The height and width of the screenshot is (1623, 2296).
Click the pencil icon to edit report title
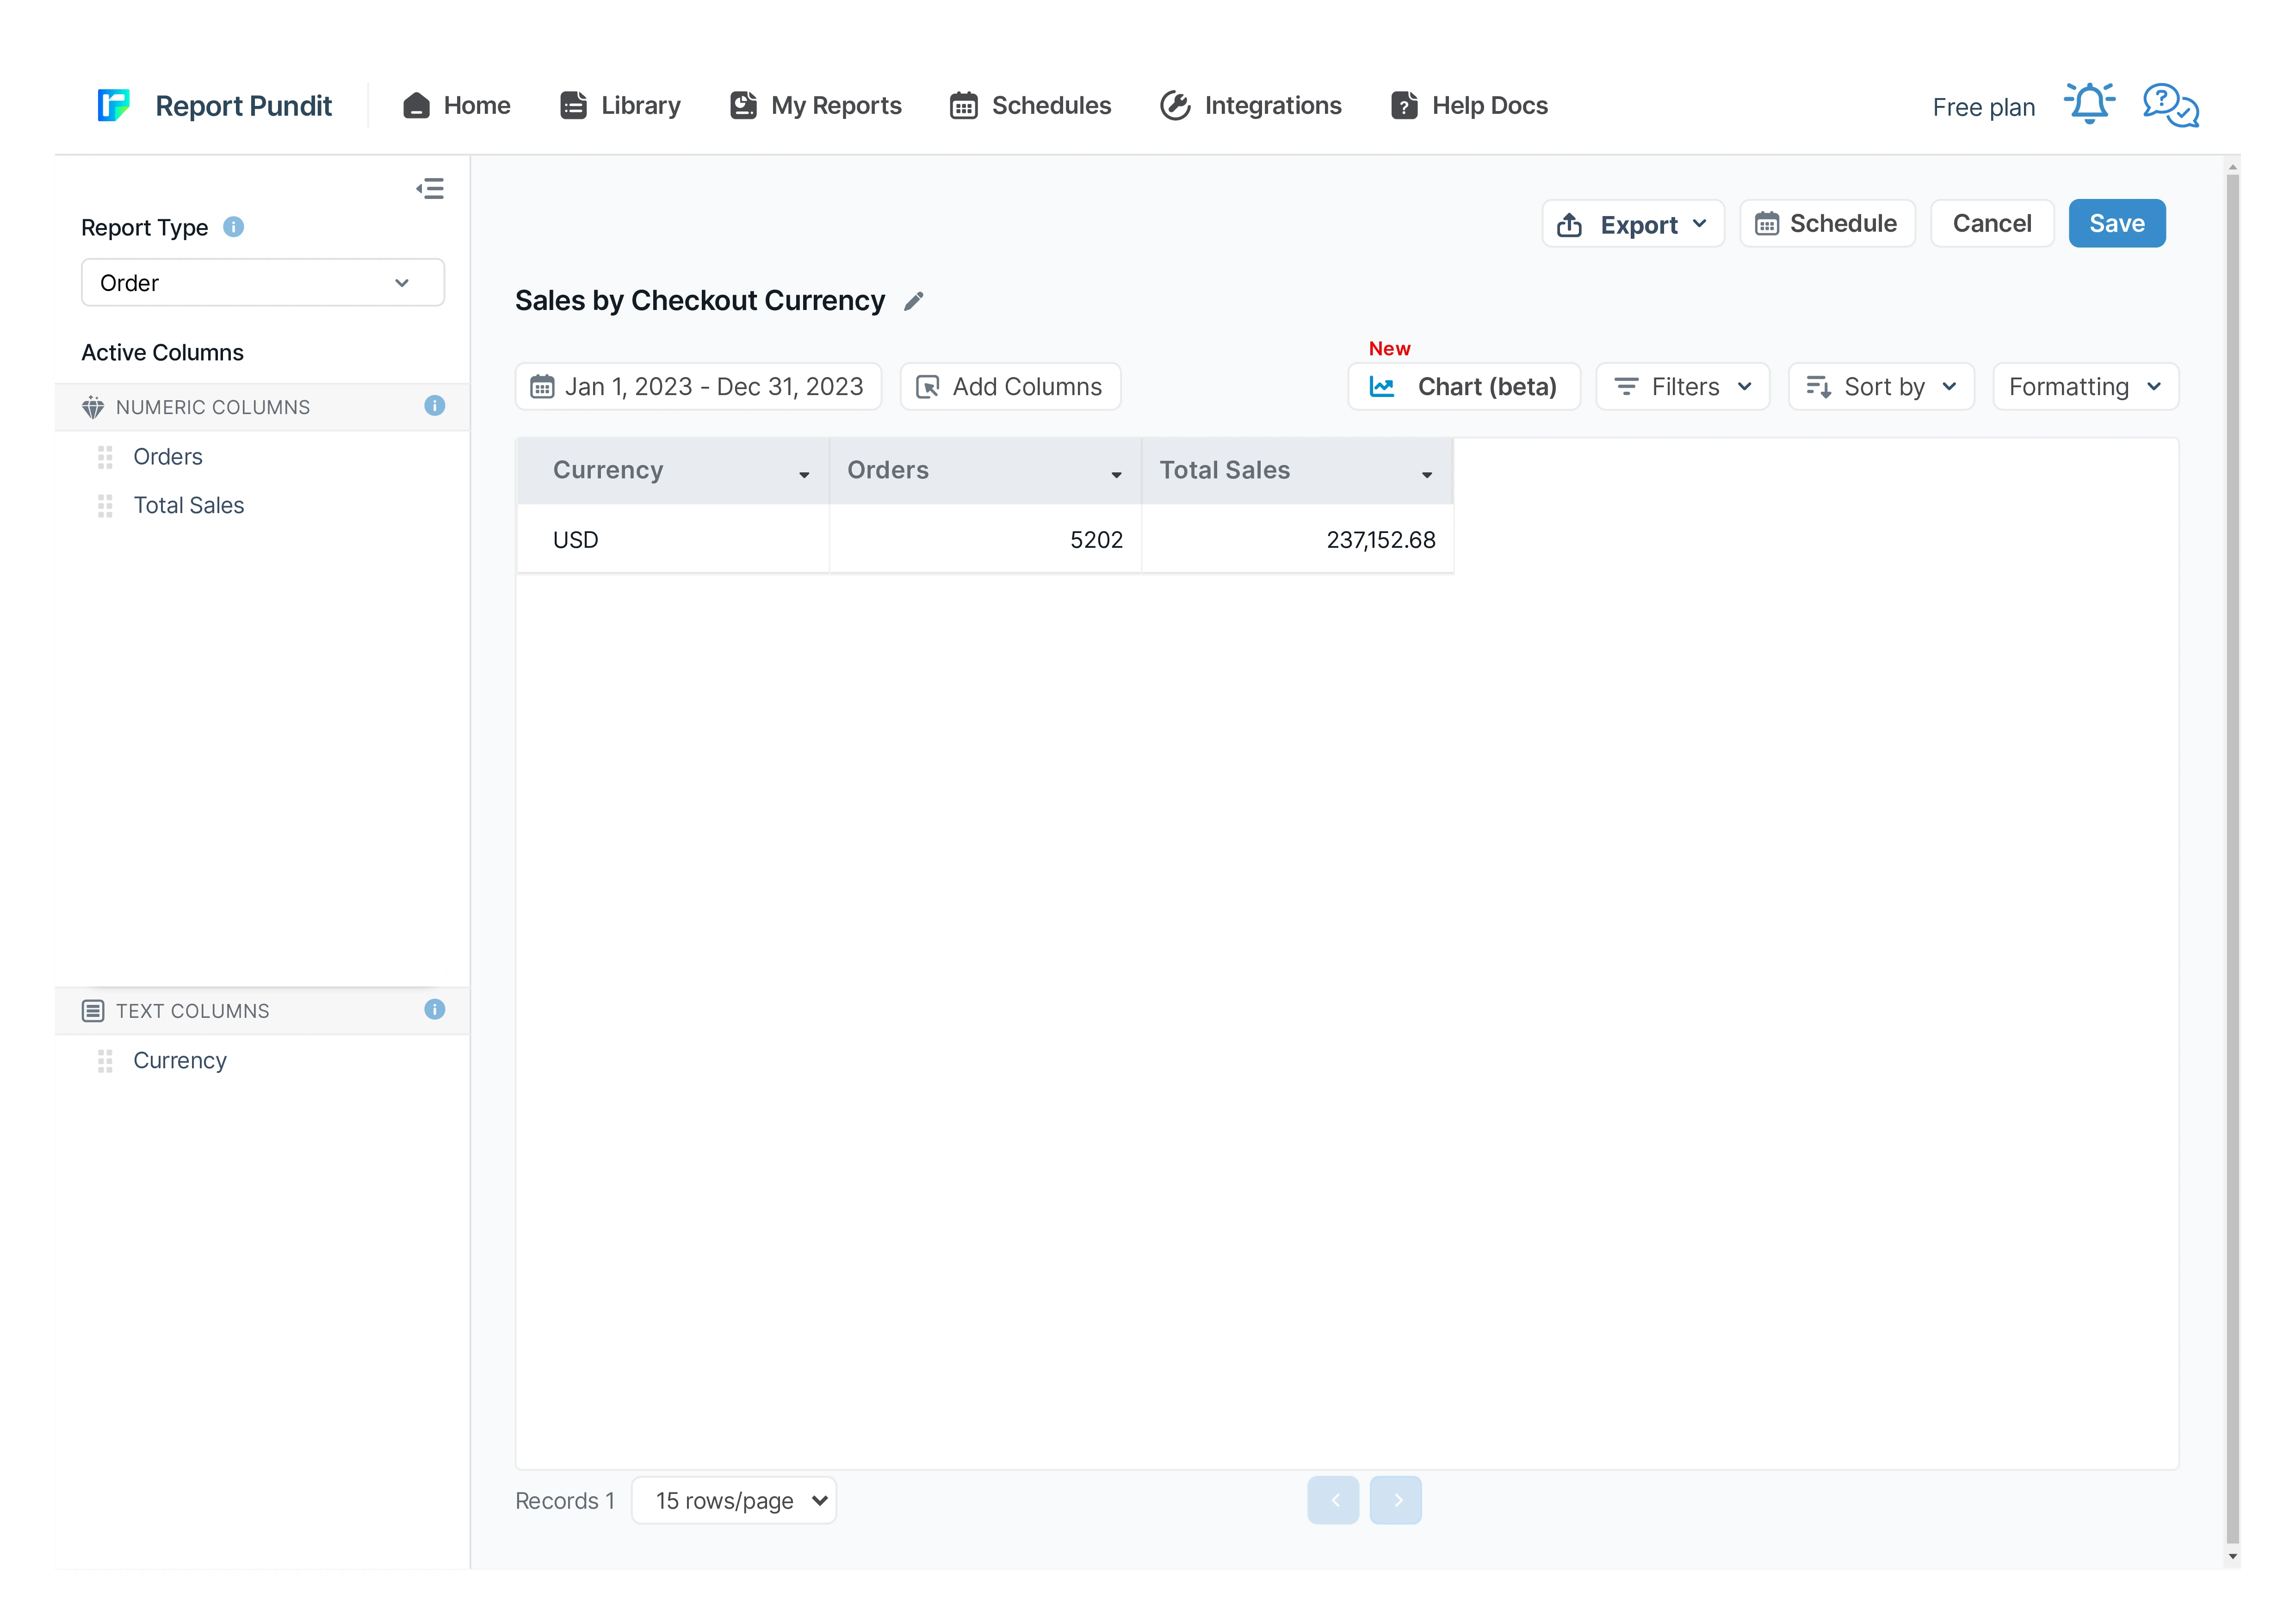913,301
